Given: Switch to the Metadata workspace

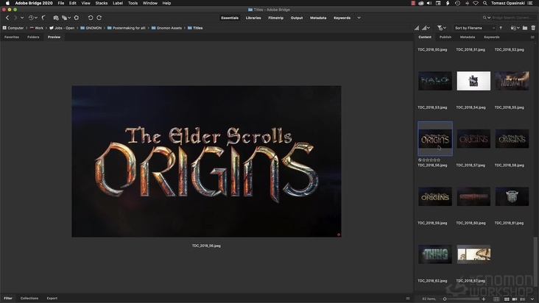Looking at the screenshot, I should [x=318, y=18].
